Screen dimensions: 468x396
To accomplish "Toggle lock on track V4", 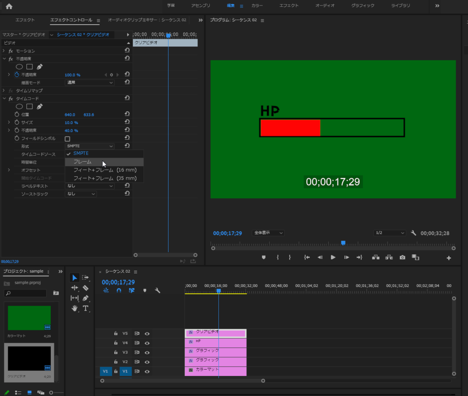I will click(116, 343).
